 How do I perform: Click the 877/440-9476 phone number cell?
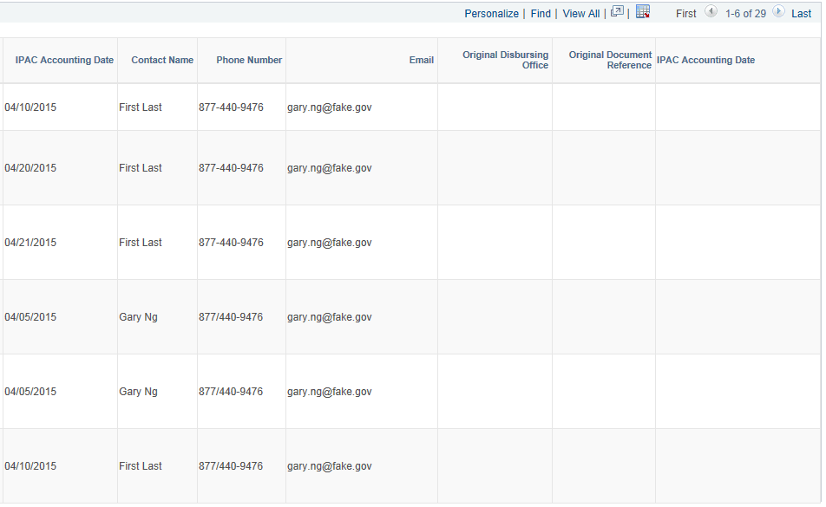(x=232, y=316)
